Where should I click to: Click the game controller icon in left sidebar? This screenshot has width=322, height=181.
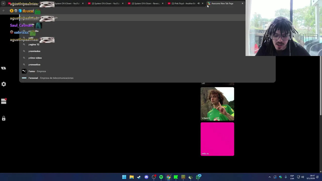[x=4, y=68]
